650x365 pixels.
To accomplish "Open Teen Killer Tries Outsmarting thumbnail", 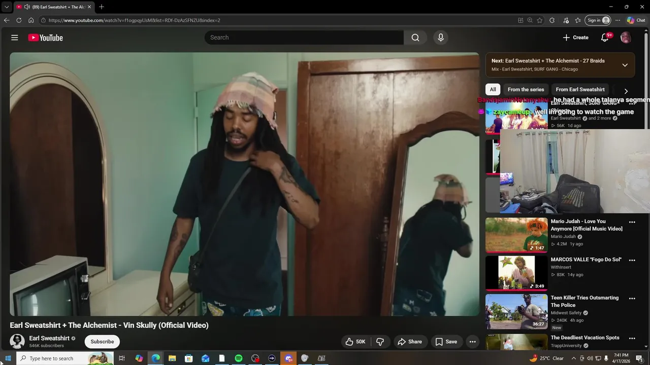I will click(x=516, y=312).
